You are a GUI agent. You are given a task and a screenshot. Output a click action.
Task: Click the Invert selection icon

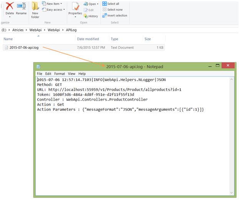coord(105,15)
